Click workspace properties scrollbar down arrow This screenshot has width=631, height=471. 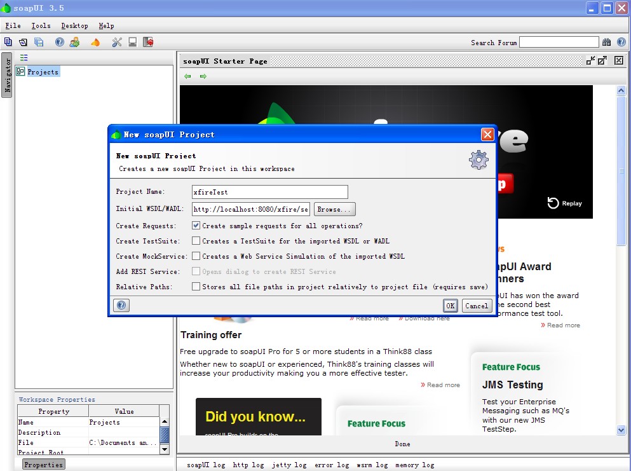point(165,449)
